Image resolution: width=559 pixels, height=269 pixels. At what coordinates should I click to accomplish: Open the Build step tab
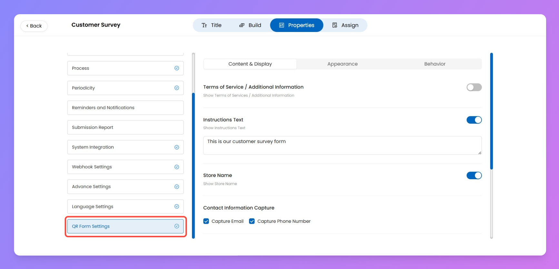(x=250, y=25)
